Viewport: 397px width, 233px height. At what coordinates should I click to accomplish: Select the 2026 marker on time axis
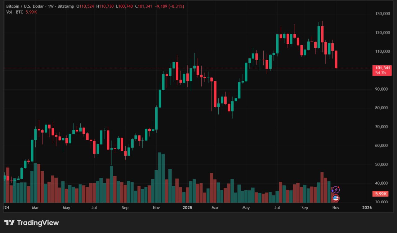click(x=367, y=208)
